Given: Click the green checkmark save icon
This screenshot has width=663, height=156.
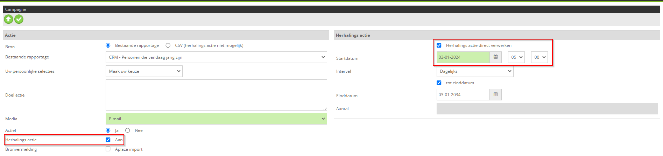Looking at the screenshot, I should (19, 19).
